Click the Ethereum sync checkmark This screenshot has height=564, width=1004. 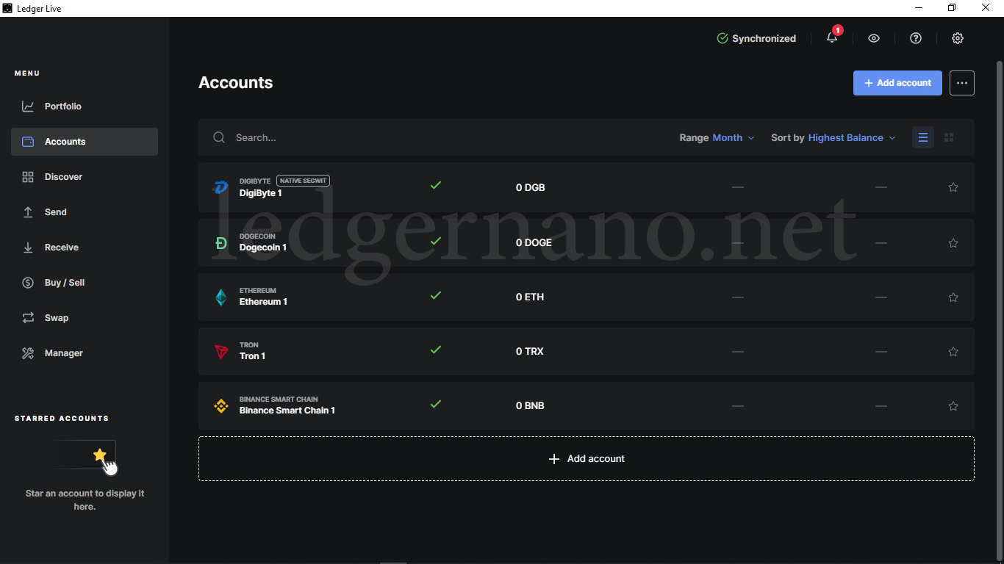(x=436, y=295)
